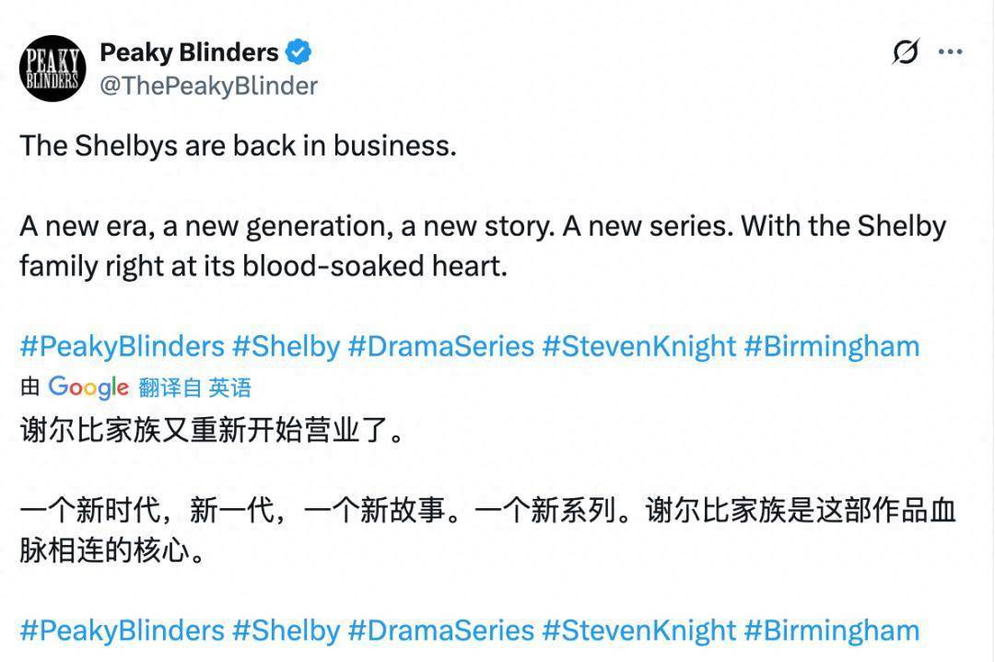
Task: Open #PeakyBlinders hashtag below the Chinese translation
Action: click(x=123, y=631)
